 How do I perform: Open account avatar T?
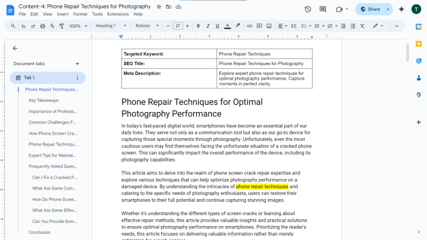pos(416,9)
